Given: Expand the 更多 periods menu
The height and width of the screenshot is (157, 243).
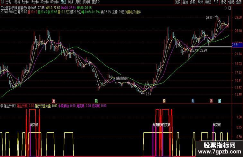Looking at the screenshot, I should coord(95,2).
